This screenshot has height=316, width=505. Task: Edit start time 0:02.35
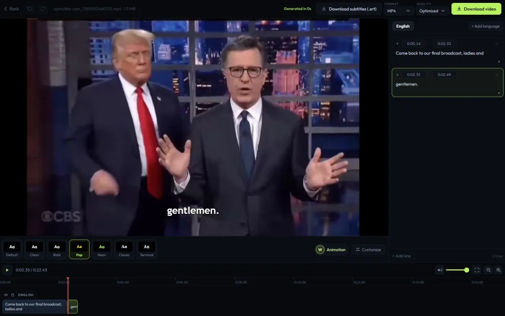[x=414, y=75]
